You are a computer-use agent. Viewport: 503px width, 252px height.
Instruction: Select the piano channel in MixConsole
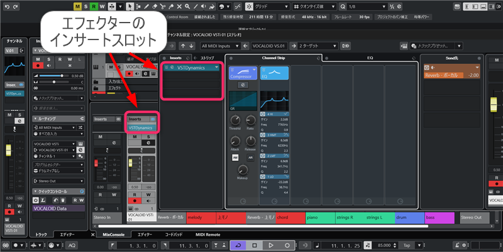pos(321,218)
